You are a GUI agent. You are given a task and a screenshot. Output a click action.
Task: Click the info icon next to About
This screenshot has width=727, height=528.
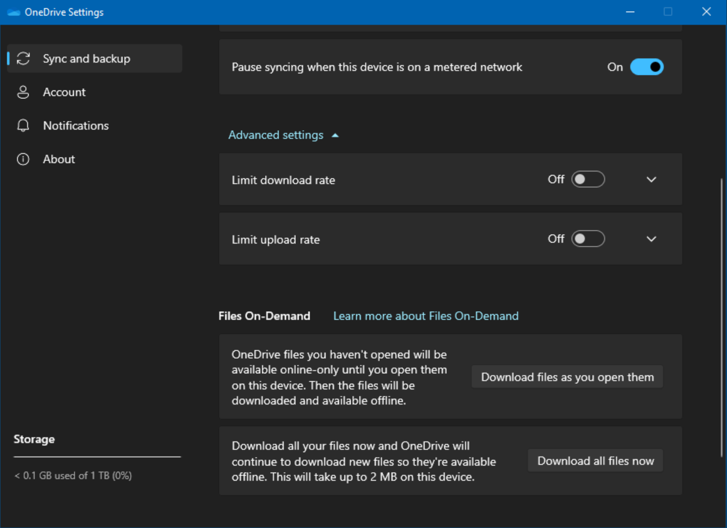click(x=23, y=159)
